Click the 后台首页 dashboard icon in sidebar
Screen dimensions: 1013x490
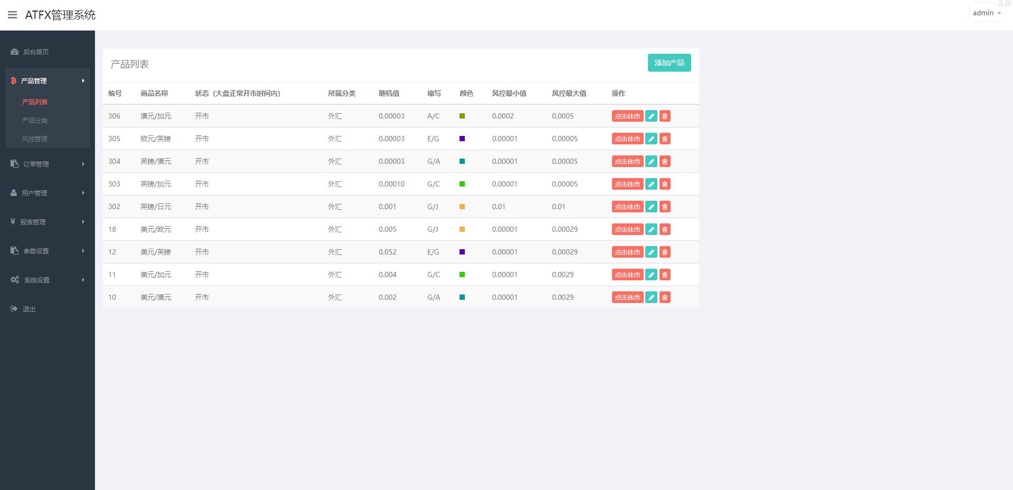(x=15, y=52)
